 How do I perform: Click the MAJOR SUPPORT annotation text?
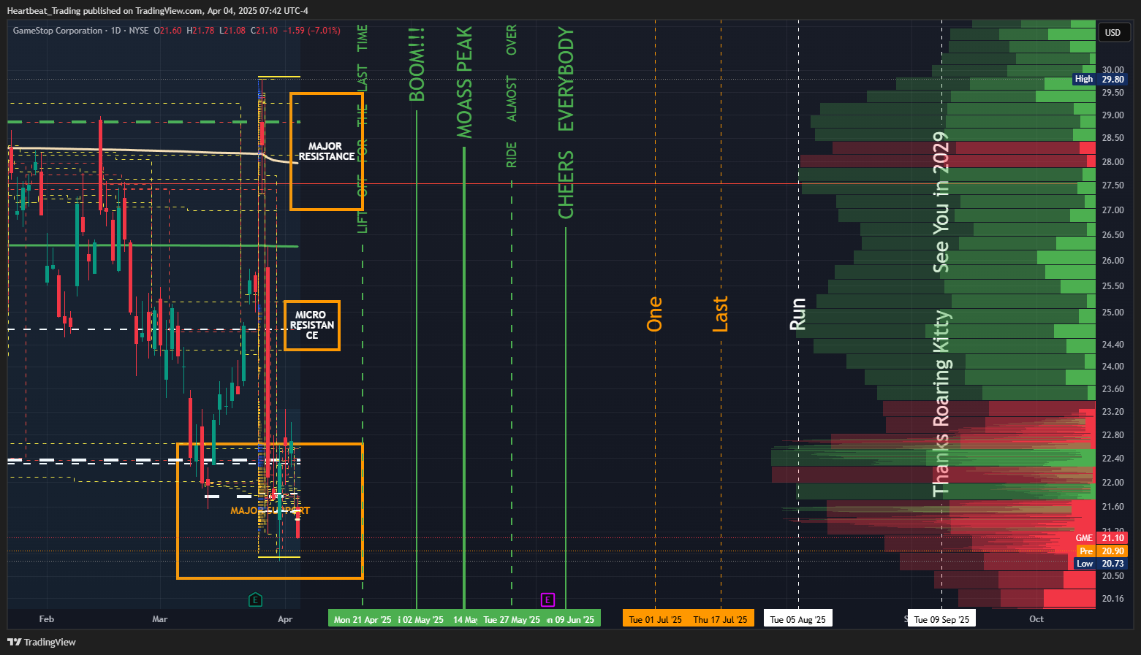[270, 510]
